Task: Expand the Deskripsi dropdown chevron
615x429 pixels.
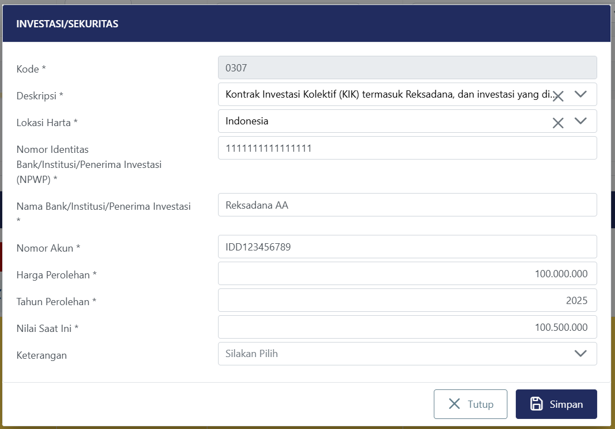Action: (580, 94)
